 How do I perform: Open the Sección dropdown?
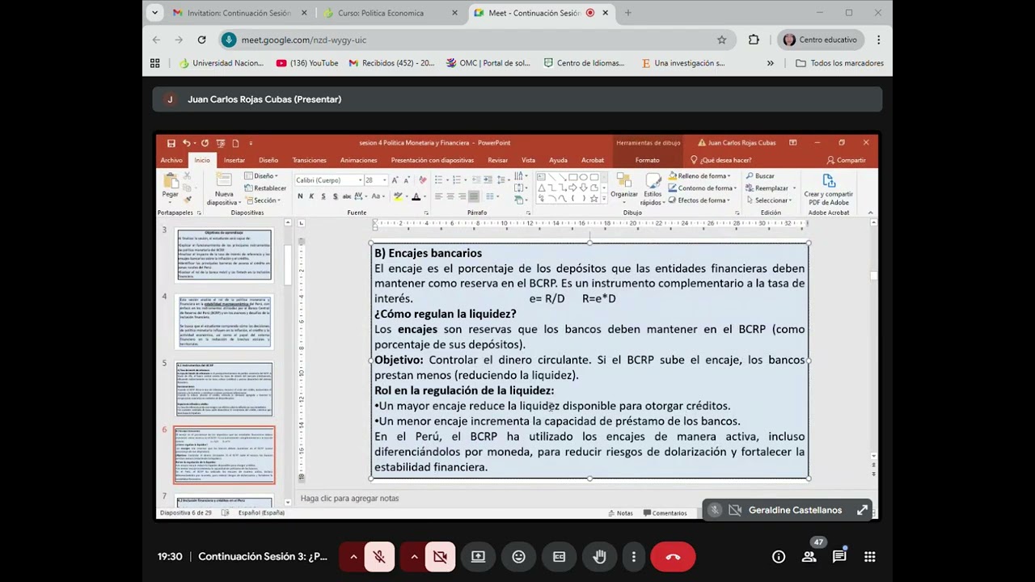(264, 200)
